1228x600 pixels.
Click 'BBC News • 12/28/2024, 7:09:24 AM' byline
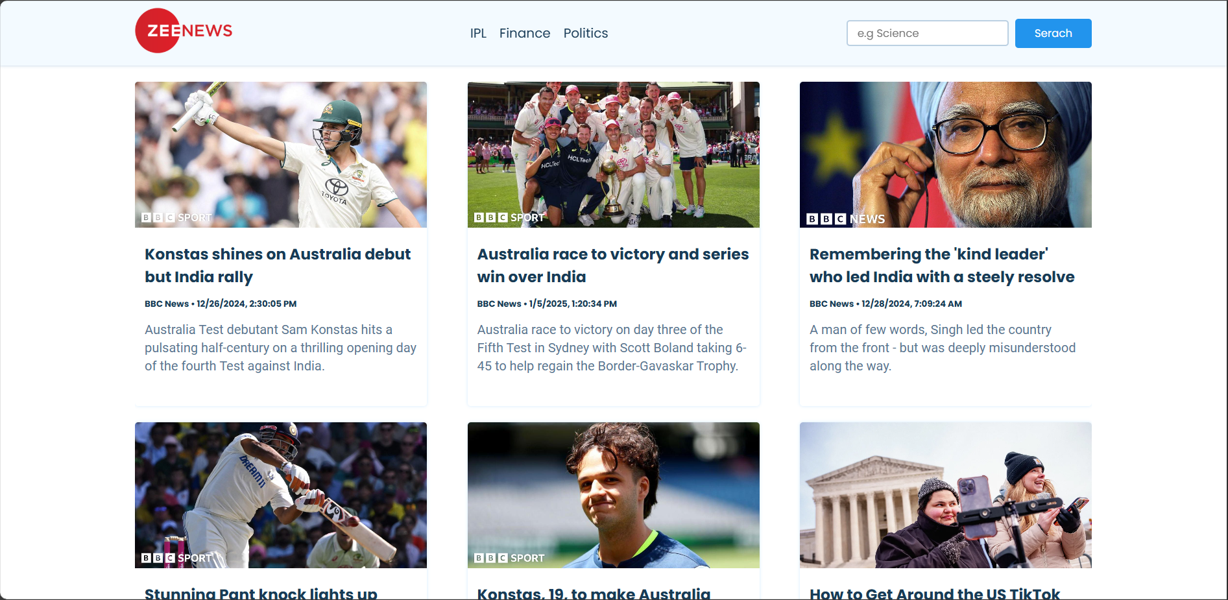(x=885, y=304)
